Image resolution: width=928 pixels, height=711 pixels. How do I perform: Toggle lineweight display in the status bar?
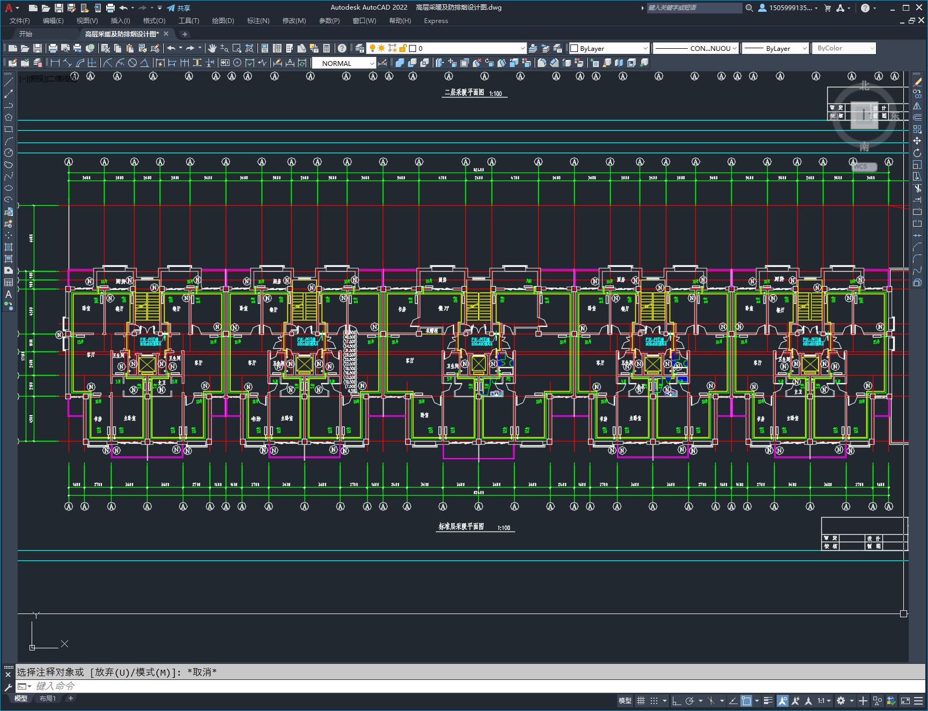pos(768,700)
